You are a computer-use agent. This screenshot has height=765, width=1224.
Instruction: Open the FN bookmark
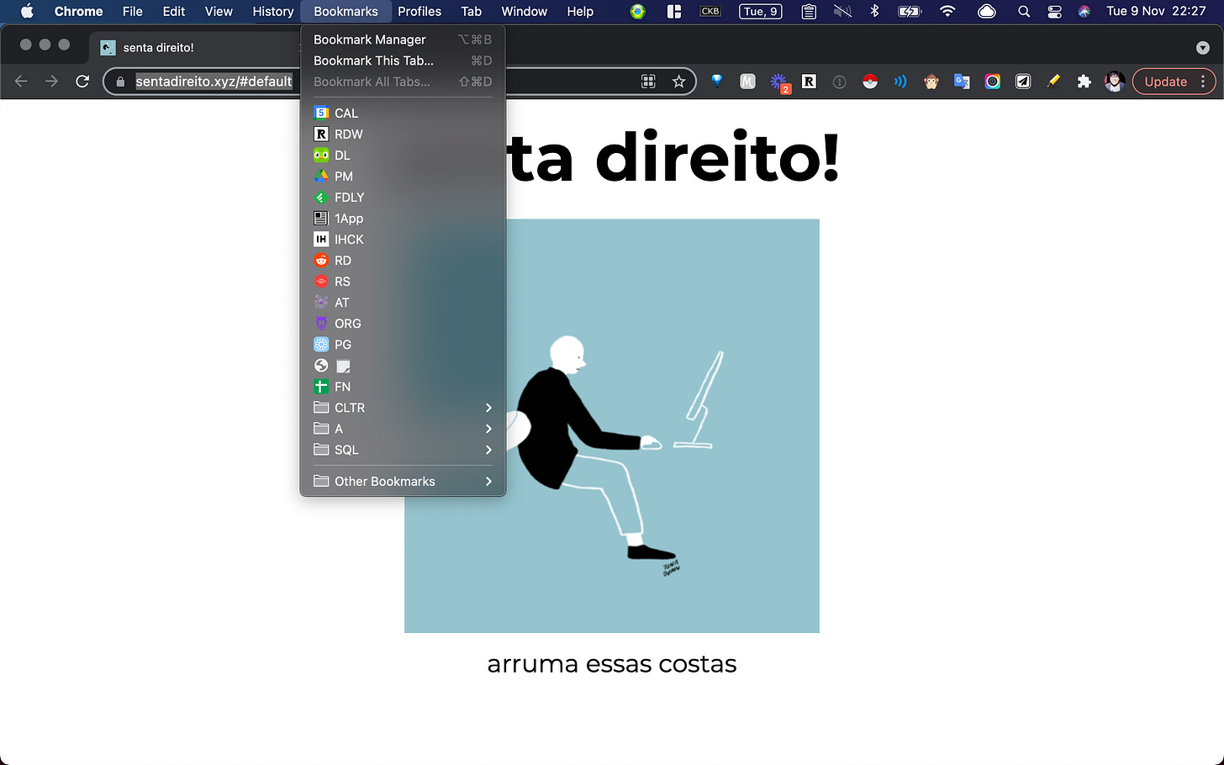click(403, 386)
